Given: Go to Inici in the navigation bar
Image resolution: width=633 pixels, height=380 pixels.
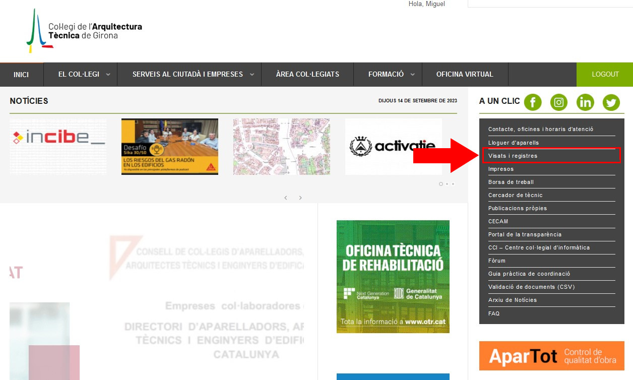Looking at the screenshot, I should tap(21, 75).
